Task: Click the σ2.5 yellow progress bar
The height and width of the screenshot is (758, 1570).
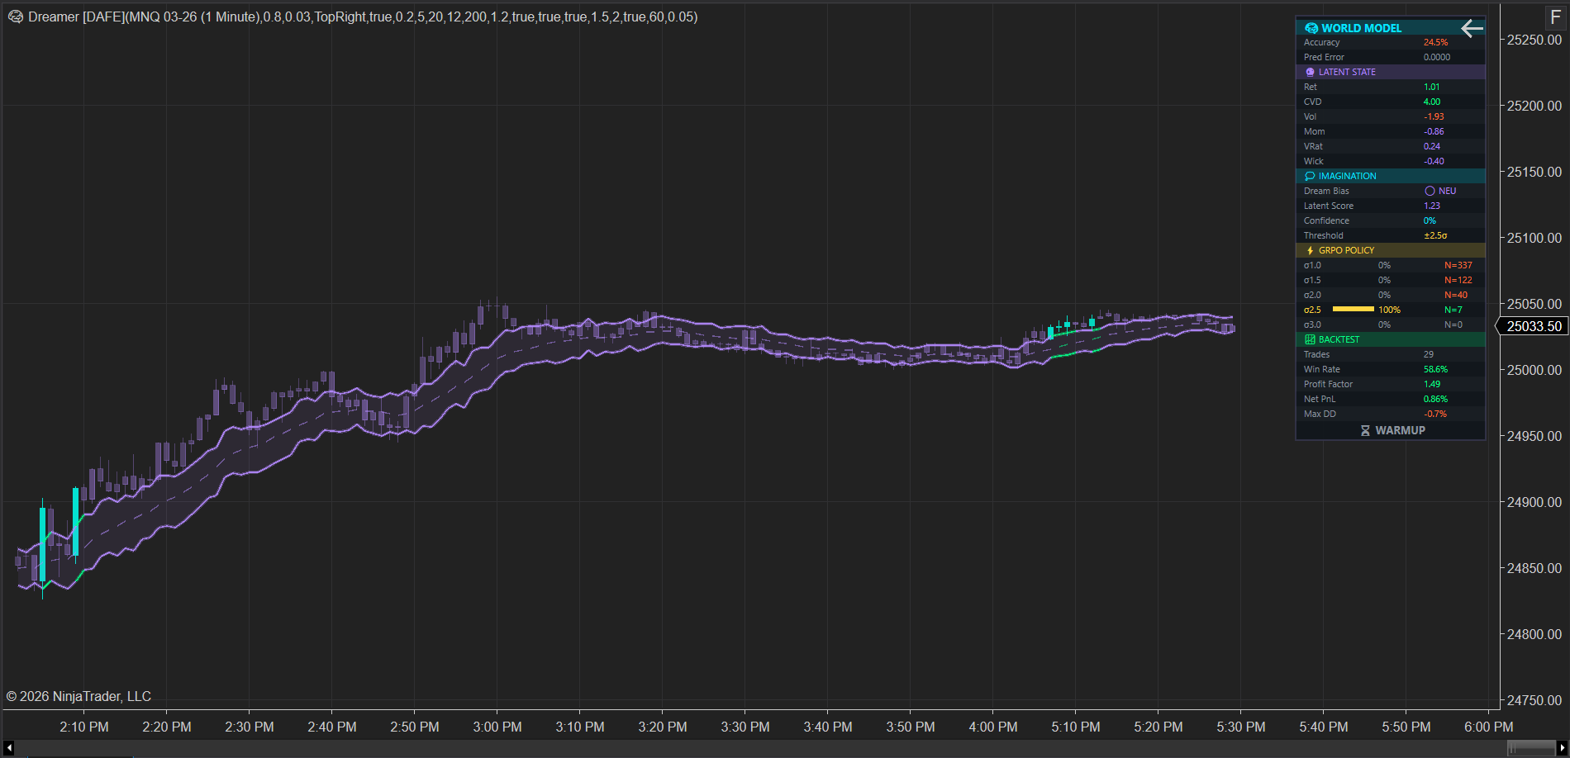Action: click(x=1354, y=310)
